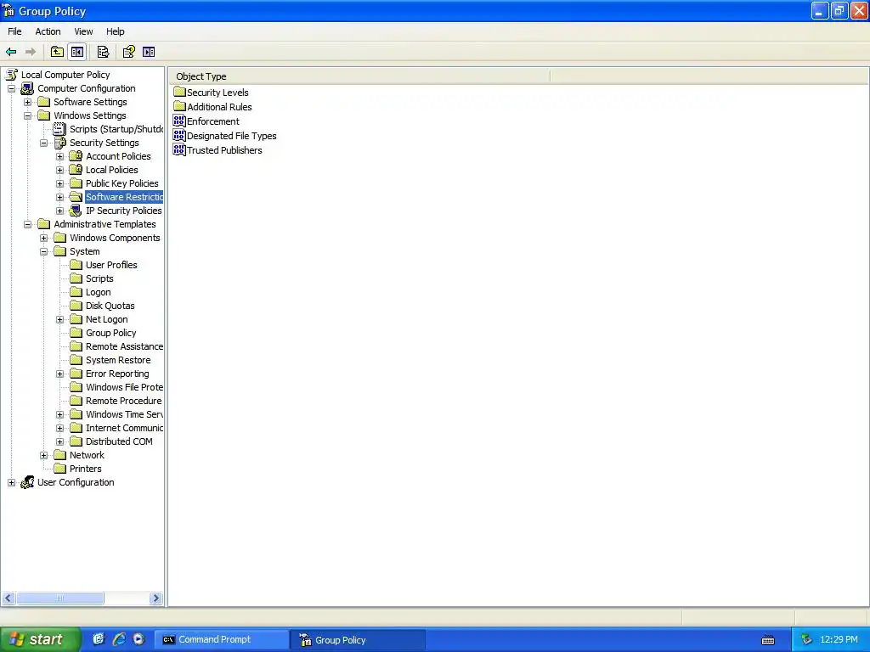Image resolution: width=870 pixels, height=652 pixels.
Task: Collapse the Computer Configuration node
Action: 11,88
